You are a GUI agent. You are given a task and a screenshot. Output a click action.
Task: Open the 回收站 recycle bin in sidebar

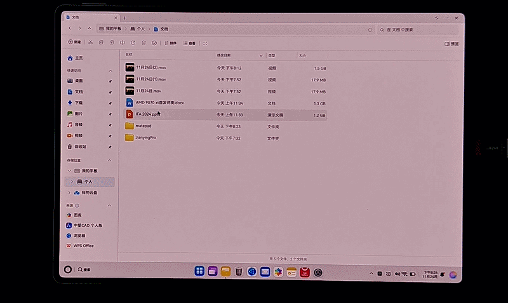click(80, 147)
